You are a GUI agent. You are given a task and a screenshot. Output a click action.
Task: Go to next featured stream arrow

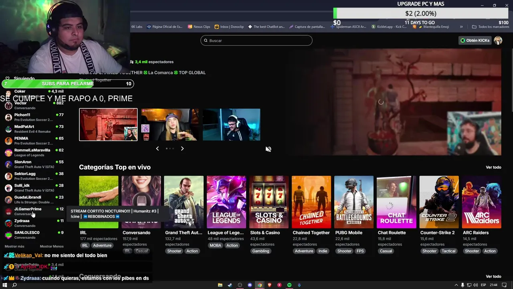click(182, 149)
